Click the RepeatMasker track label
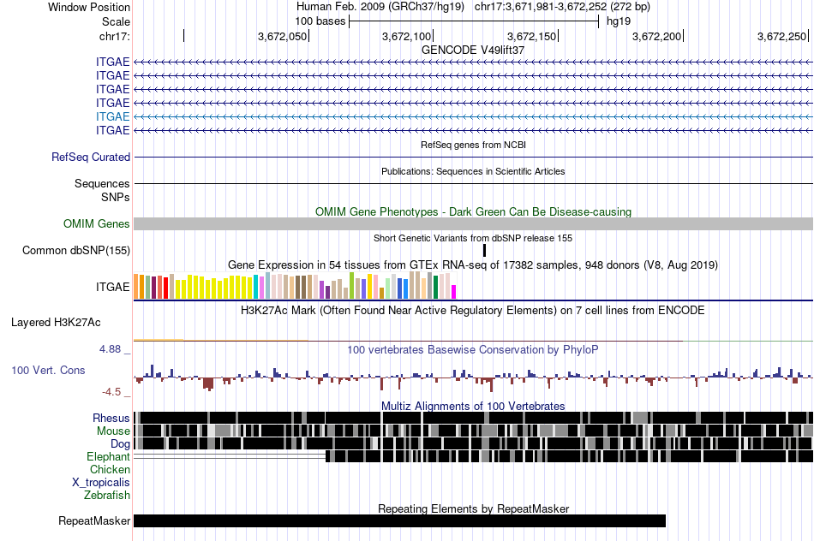This screenshot has height=541, width=814. coord(94,520)
